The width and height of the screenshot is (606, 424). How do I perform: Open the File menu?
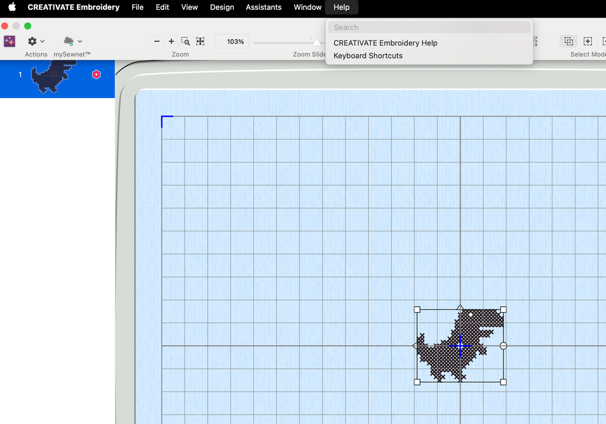coord(137,7)
